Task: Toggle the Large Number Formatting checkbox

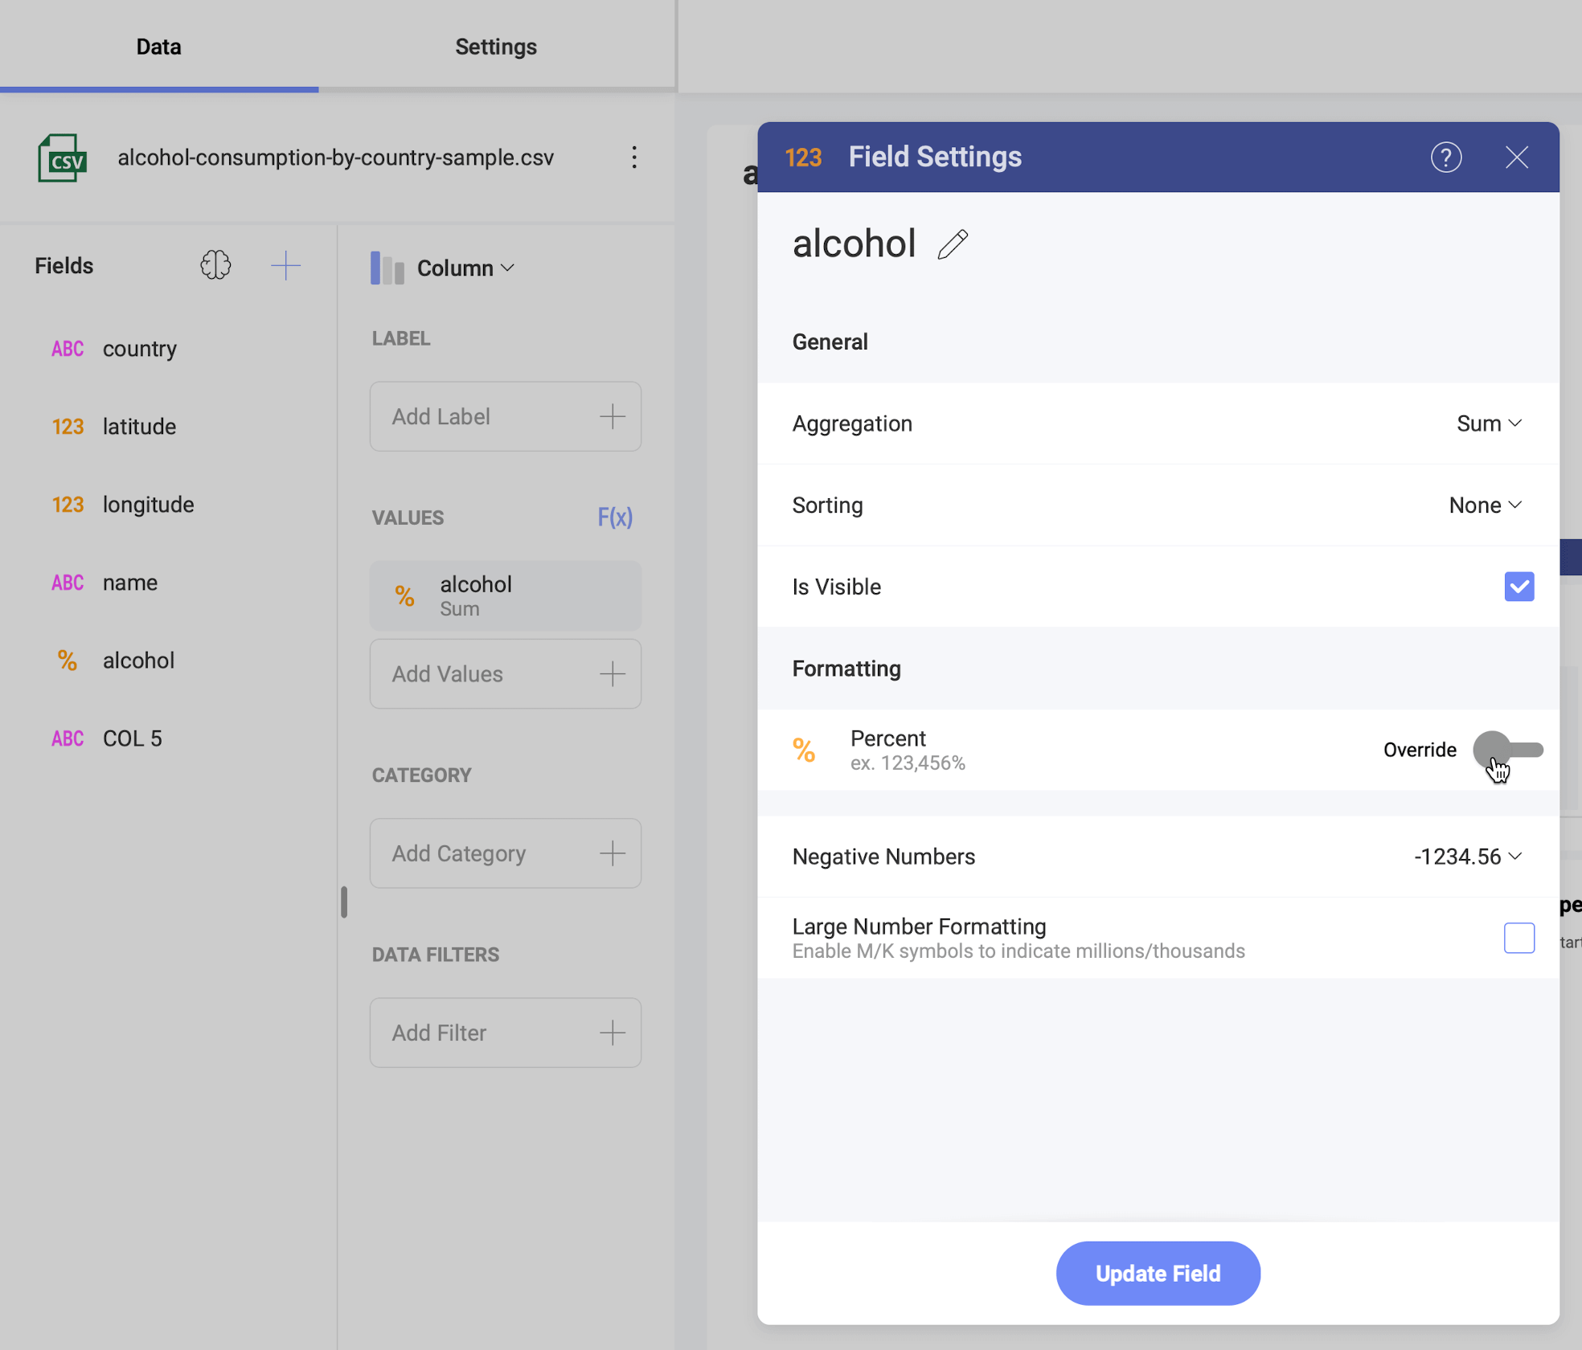Action: tap(1519, 938)
